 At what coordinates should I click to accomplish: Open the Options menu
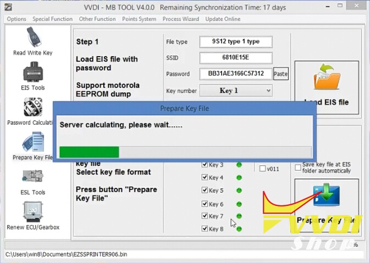(x=16, y=19)
